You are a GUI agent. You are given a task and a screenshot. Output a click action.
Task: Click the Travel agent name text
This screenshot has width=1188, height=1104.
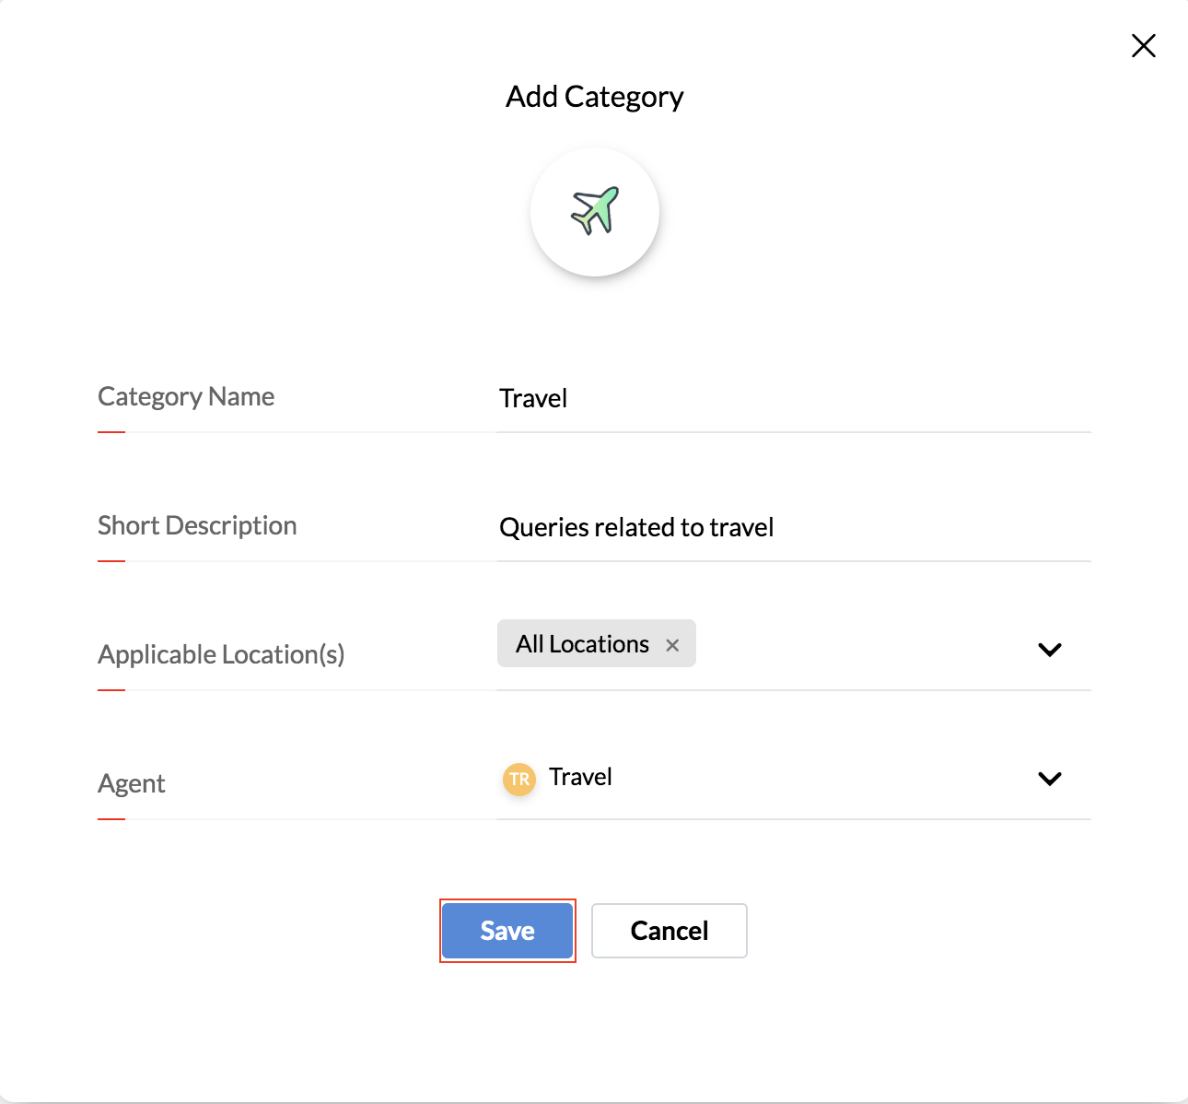580,777
